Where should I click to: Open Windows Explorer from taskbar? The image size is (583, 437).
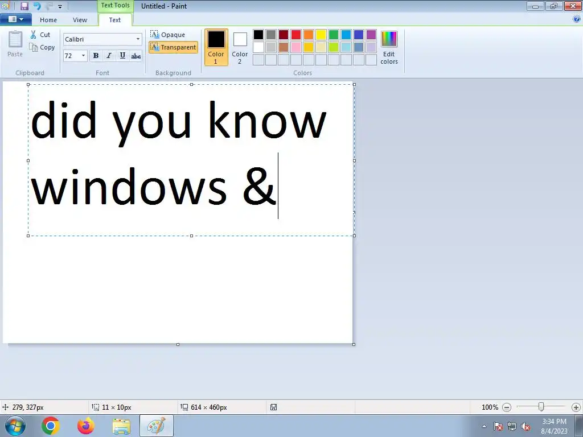click(121, 426)
